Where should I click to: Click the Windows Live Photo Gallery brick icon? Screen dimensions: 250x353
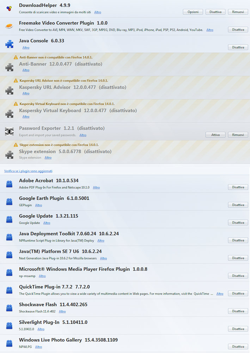[x=9, y=343]
